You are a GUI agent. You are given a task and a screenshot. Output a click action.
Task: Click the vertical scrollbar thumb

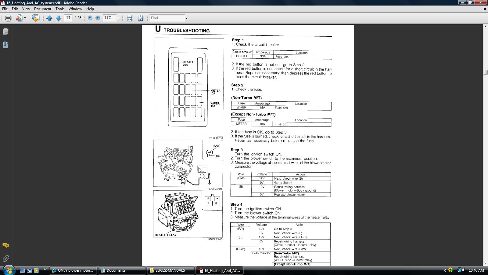point(485,72)
